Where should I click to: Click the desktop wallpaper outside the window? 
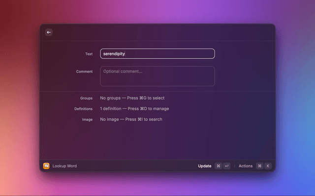coord(20,98)
